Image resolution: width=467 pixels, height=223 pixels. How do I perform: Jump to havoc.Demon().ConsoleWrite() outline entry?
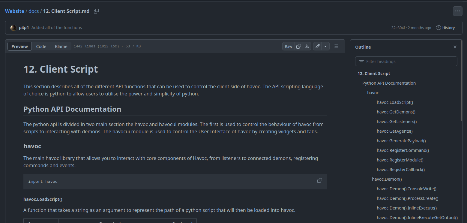(x=406, y=189)
